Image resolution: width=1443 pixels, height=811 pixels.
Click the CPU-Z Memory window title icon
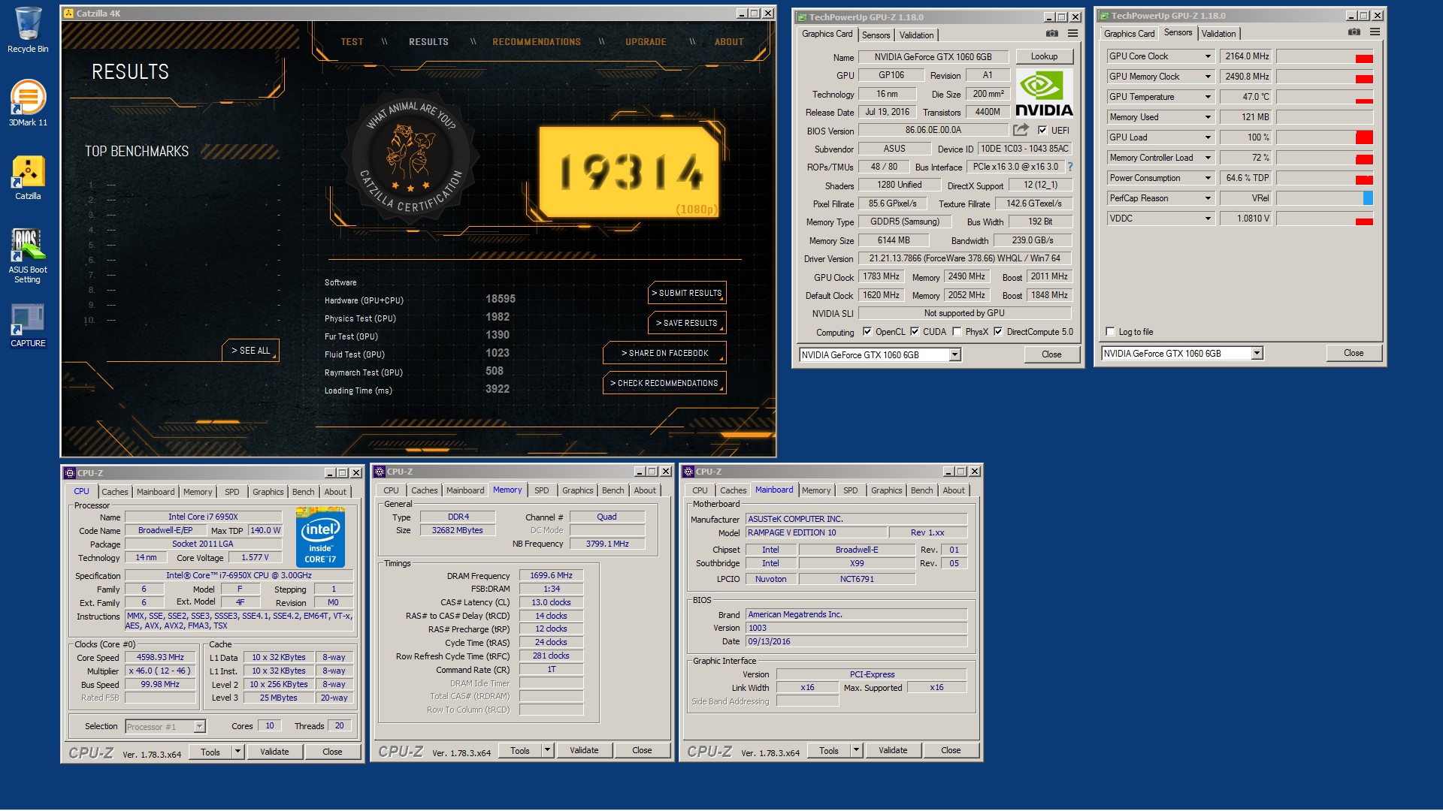380,472
